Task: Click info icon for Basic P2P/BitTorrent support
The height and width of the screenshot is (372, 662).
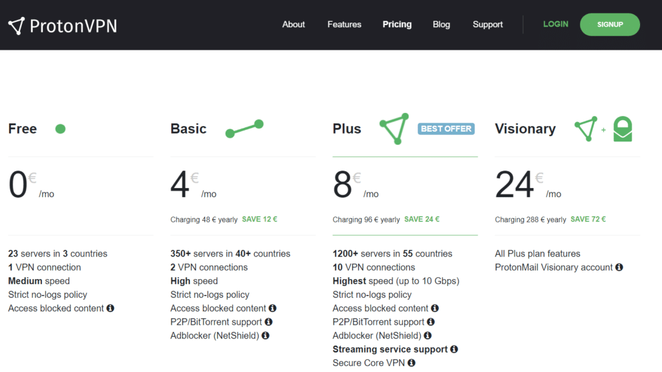Action: coord(268,322)
